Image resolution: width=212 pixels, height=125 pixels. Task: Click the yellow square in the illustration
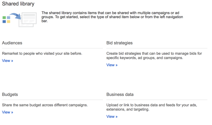tap(9, 21)
